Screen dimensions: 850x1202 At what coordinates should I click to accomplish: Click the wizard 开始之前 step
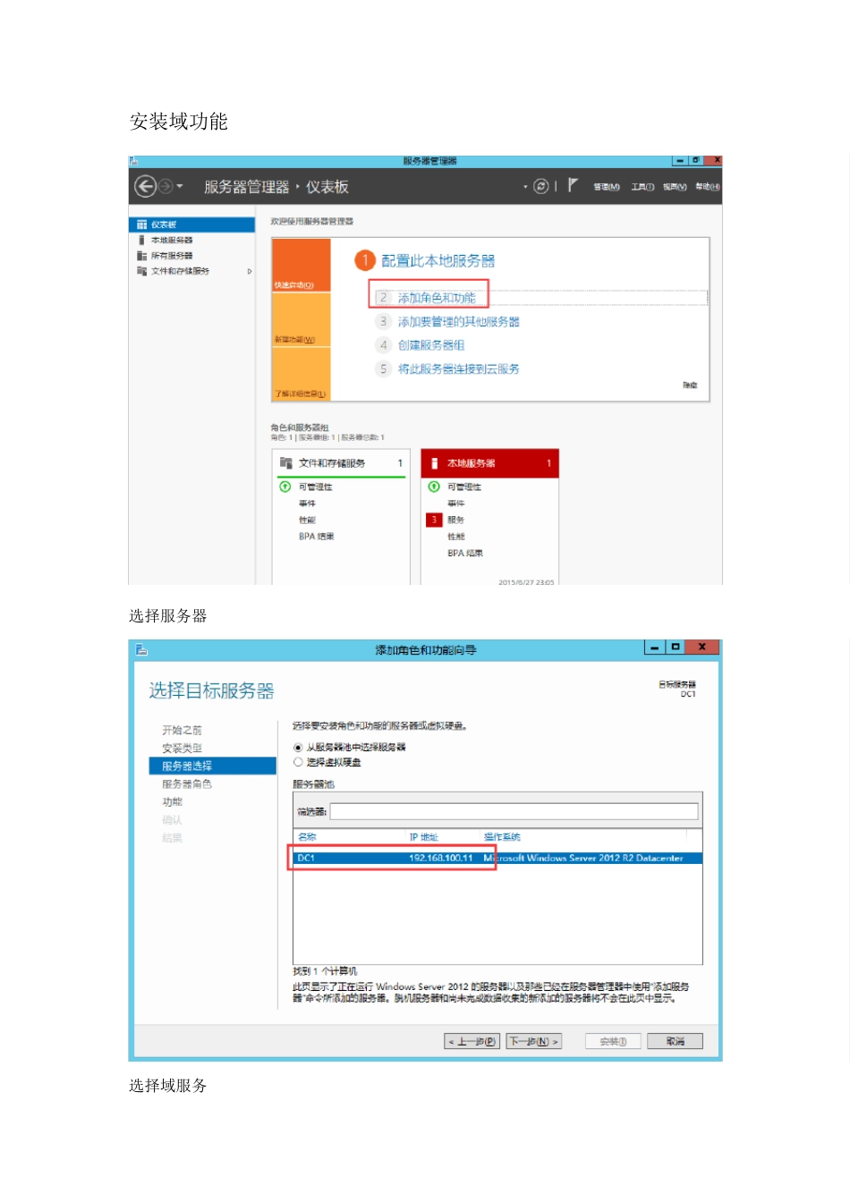(182, 731)
